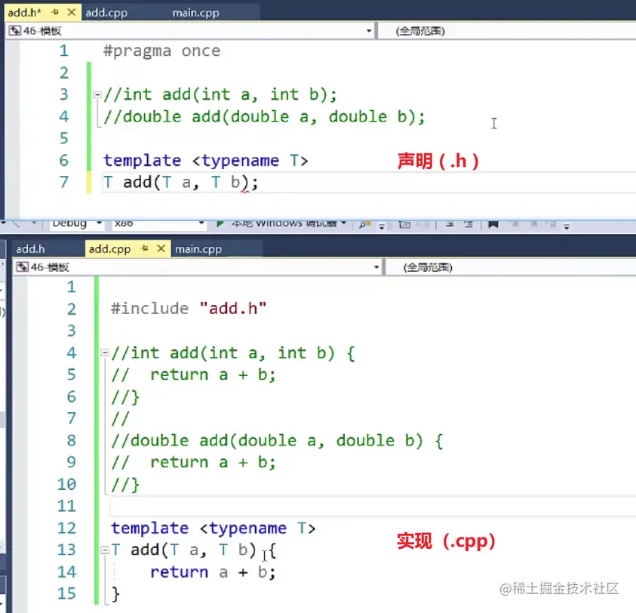Collapse the comment block at line 3 of add.h
Viewport: 636px width, 613px height.
point(97,95)
